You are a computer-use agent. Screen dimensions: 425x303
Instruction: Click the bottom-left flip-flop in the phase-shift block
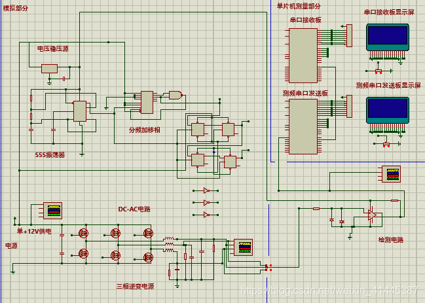pos(198,160)
